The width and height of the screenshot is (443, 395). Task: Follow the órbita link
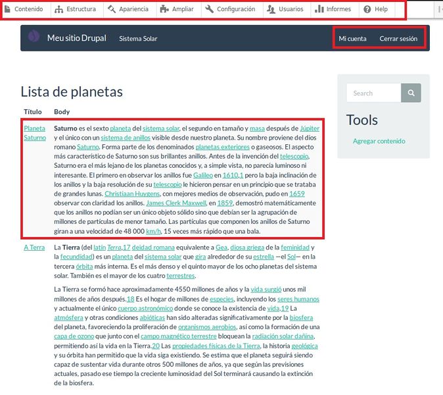click(84, 267)
